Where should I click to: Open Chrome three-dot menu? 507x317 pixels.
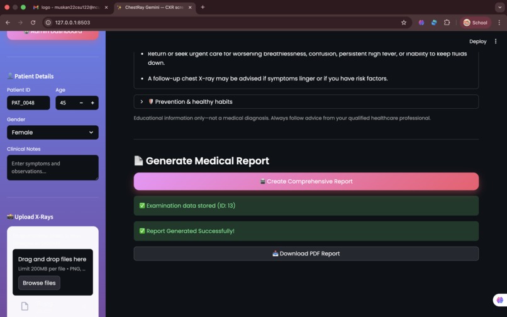499,23
